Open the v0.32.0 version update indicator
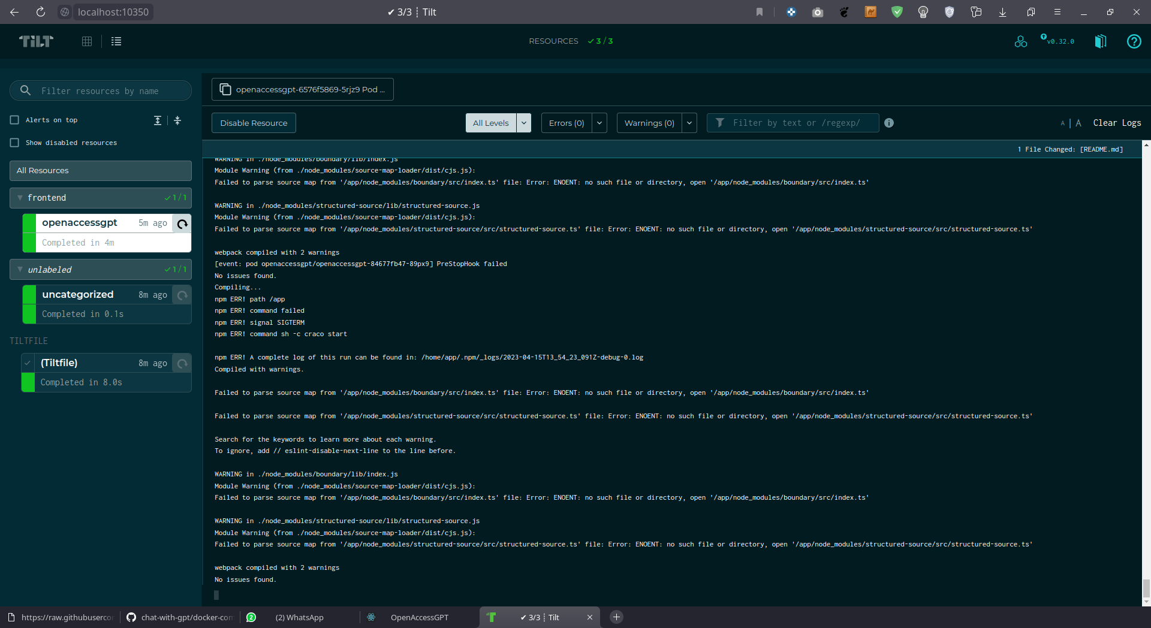This screenshot has height=628, width=1151. click(x=1057, y=41)
